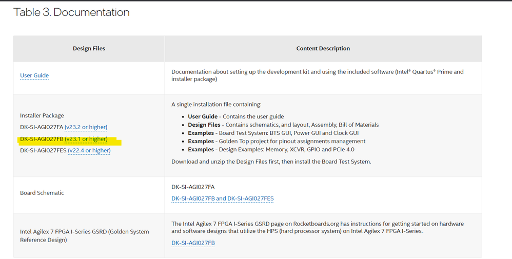
Task: Click the Rocketboards.org GSRD description paragraph
Action: [317, 228]
